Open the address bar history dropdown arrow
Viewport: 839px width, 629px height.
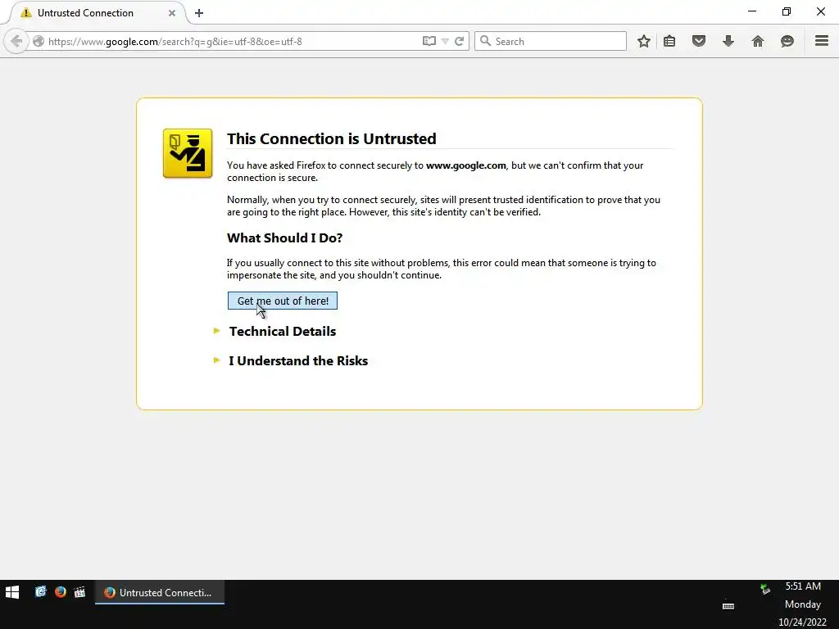445,41
